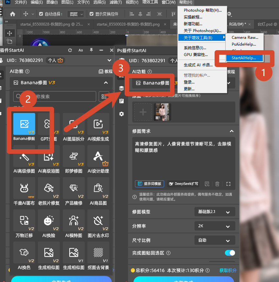The width and height of the screenshot is (279, 282).
Task: Open the 千鹿AI画布 function
Action: [x=24, y=192]
